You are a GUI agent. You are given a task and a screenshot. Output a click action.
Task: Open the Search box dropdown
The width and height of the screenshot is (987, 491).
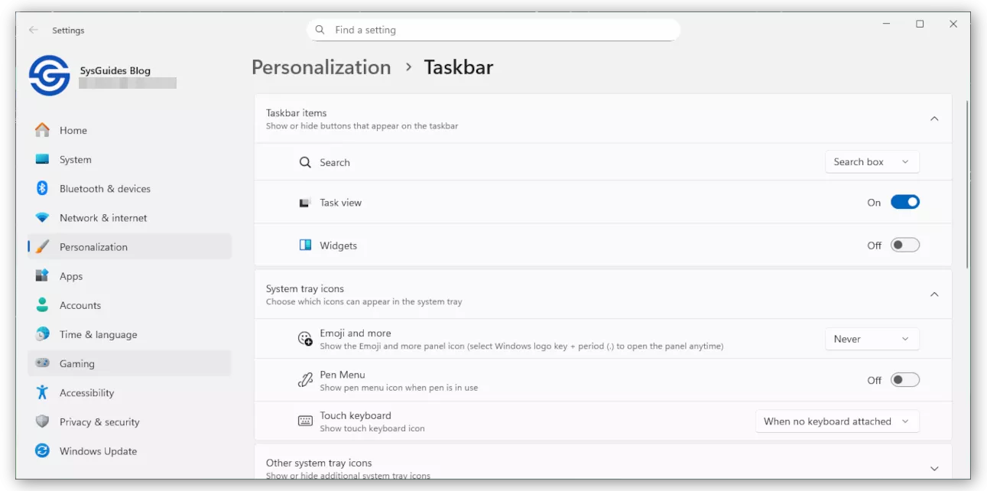click(872, 162)
